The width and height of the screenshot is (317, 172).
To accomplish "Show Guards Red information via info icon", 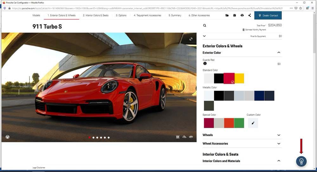I will (205, 64).
